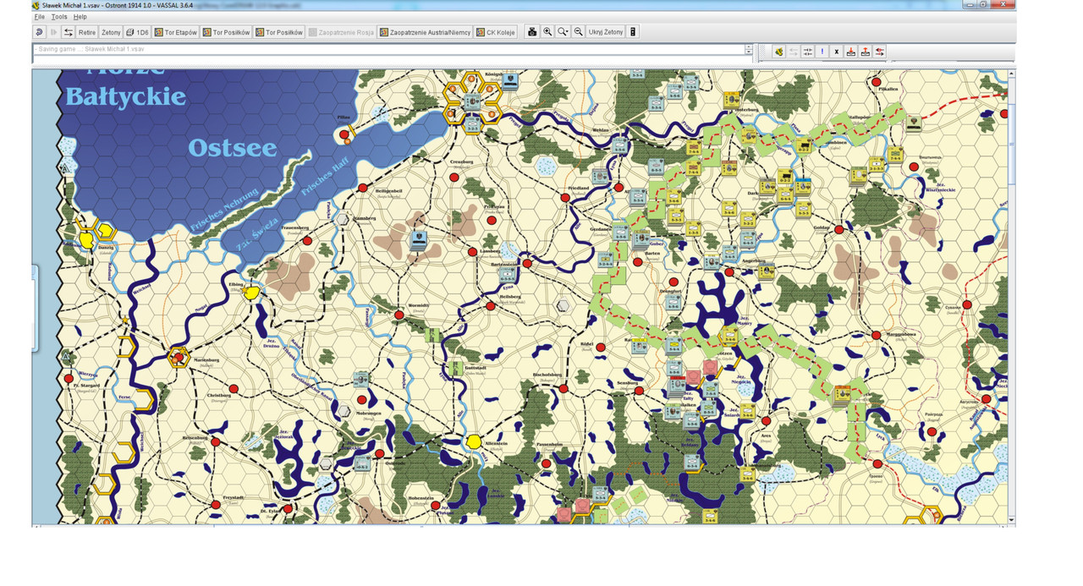Click the black counter icon after Ukryj Żetony
Viewport: 1083px width, 586px height.
tap(633, 32)
